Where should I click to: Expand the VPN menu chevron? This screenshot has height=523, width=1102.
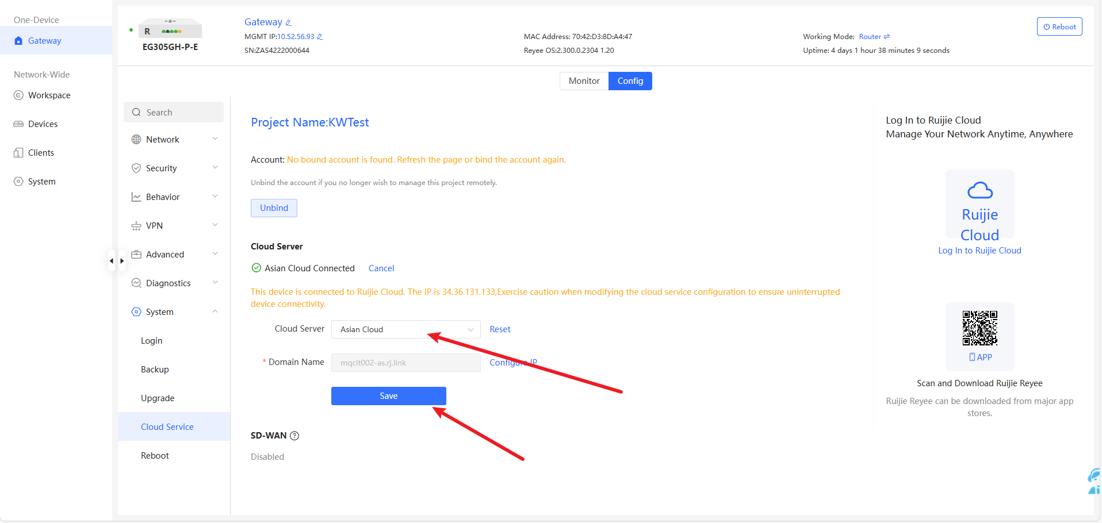pos(215,225)
